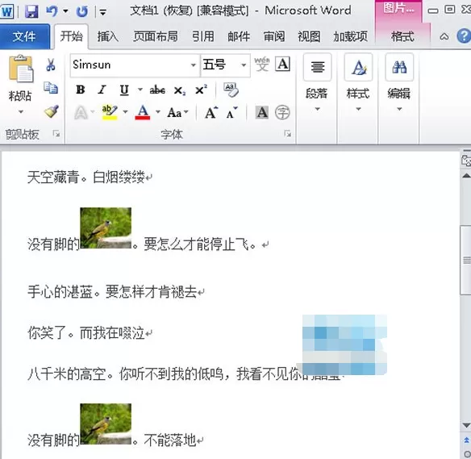Open the 剪贴板 clipboard pane launcher

coord(56,133)
